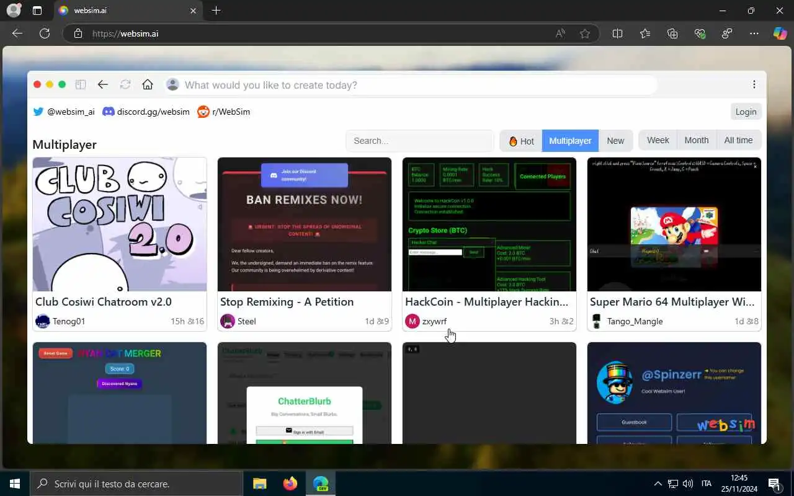Click zxywrf's M avatar icon
The height and width of the screenshot is (496, 794).
click(413, 321)
